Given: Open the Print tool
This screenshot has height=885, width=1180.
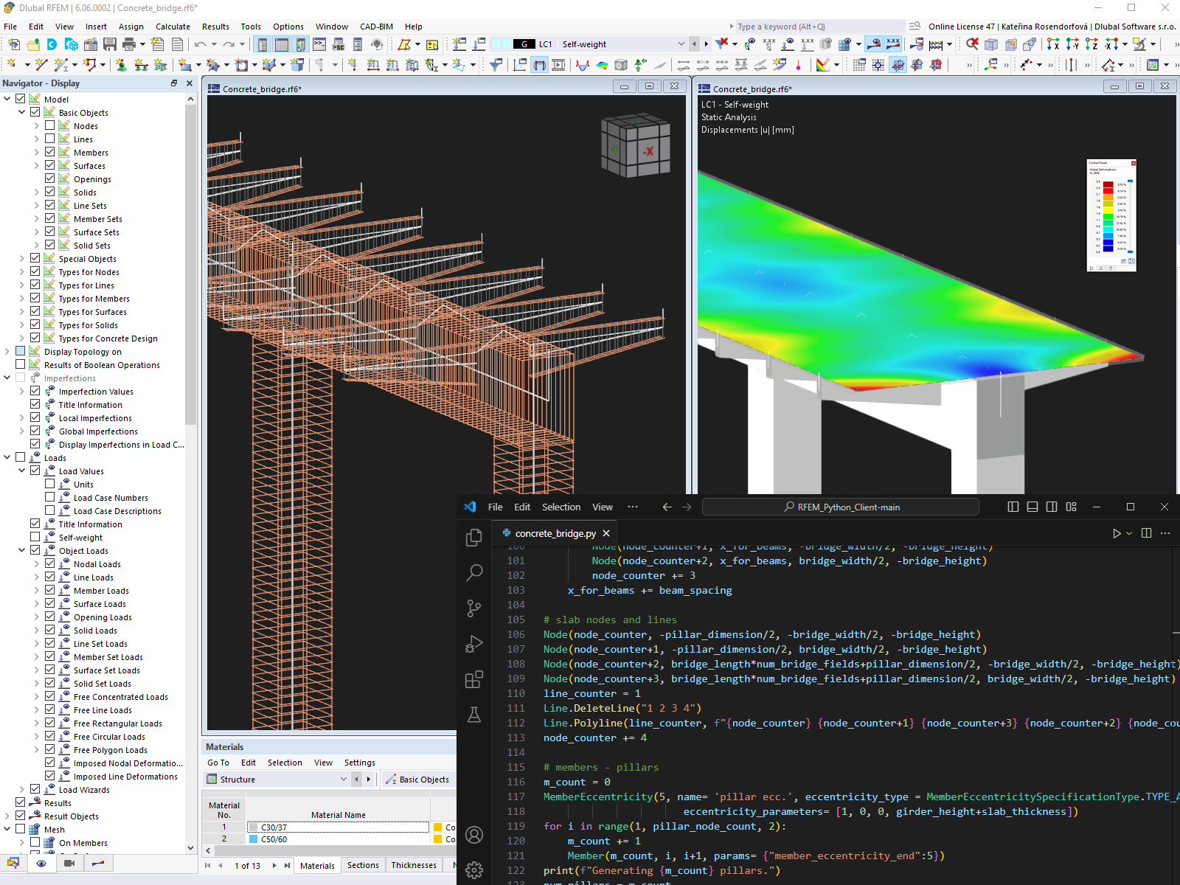Looking at the screenshot, I should (129, 45).
